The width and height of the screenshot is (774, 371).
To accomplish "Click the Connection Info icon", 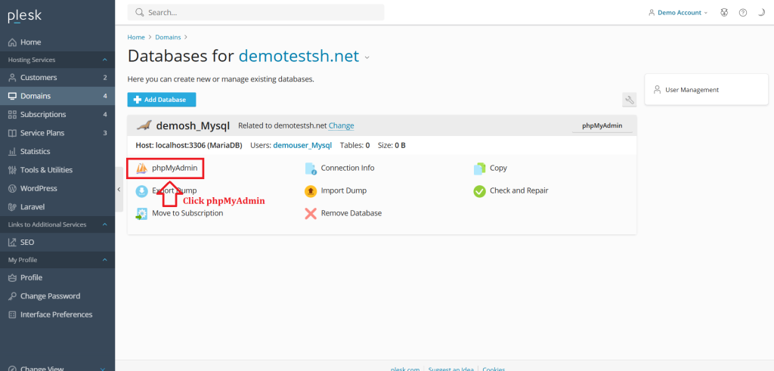I will (x=311, y=168).
